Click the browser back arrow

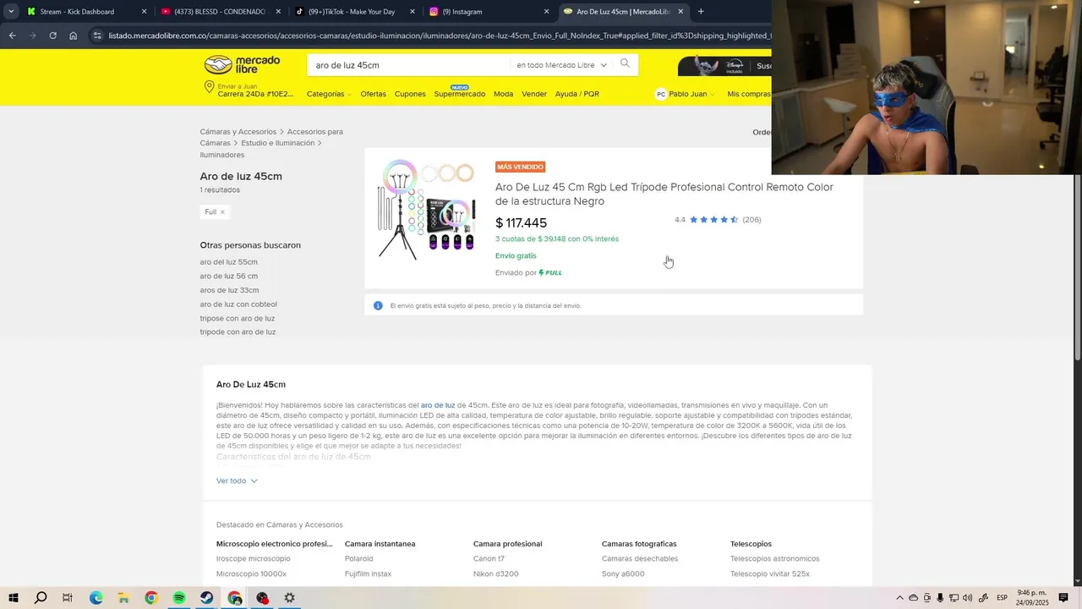(x=12, y=36)
